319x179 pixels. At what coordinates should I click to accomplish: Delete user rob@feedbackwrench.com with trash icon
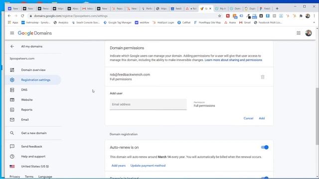pyautogui.click(x=263, y=77)
